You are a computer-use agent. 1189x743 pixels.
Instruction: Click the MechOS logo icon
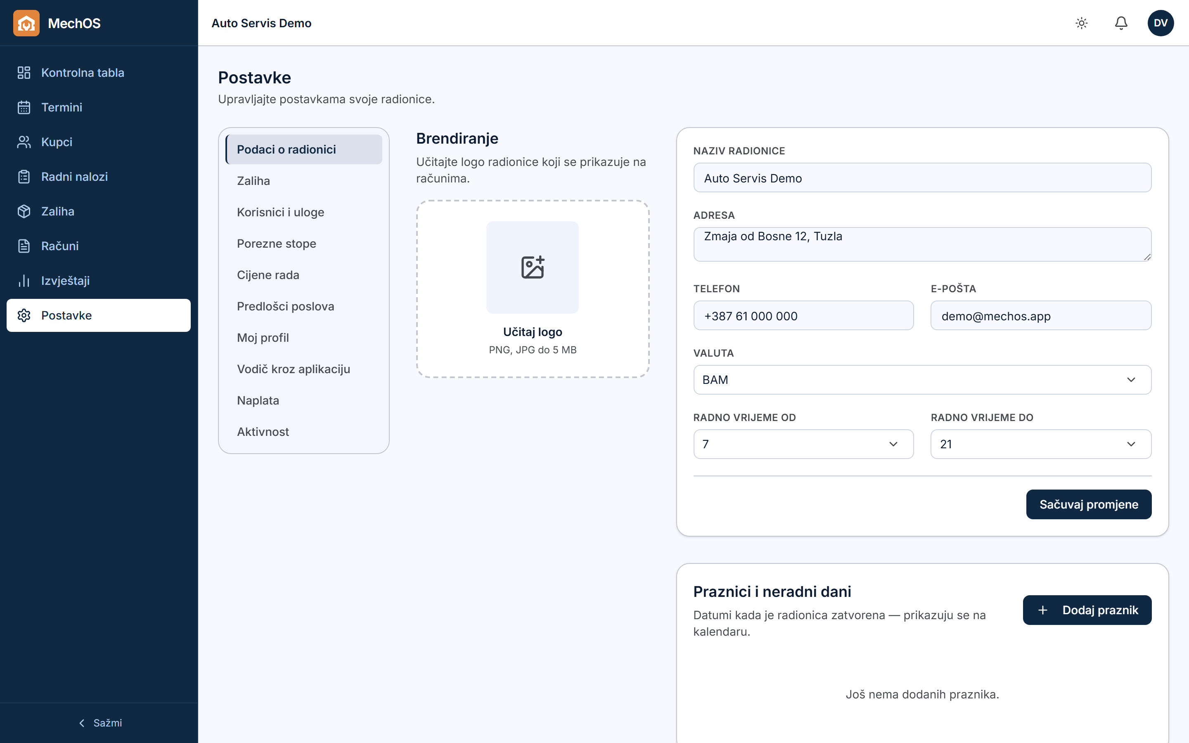coord(26,23)
